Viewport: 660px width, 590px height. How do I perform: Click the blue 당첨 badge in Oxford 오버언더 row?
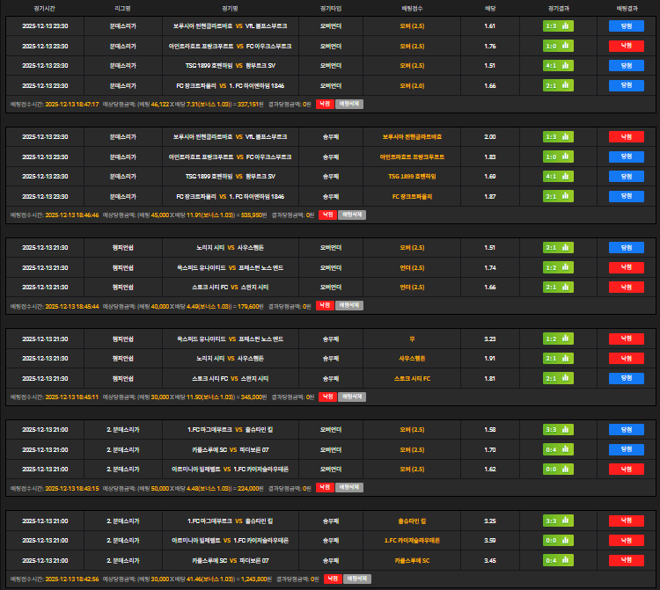click(626, 267)
